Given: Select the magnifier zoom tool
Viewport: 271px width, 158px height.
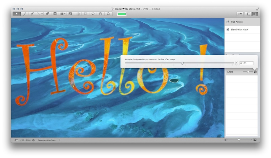Looking at the screenshot, I should point(108,14).
